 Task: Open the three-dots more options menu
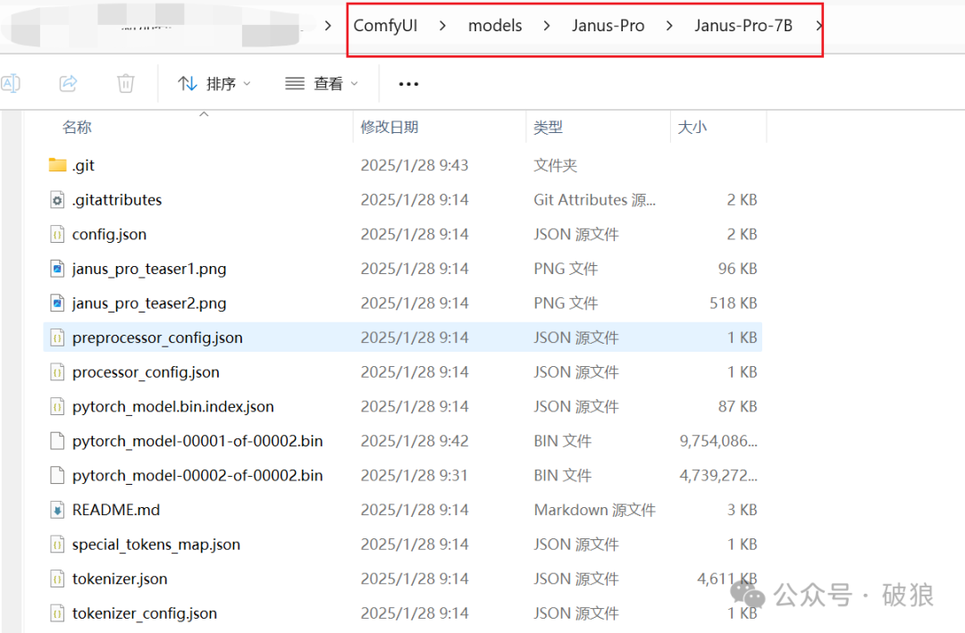(x=408, y=84)
